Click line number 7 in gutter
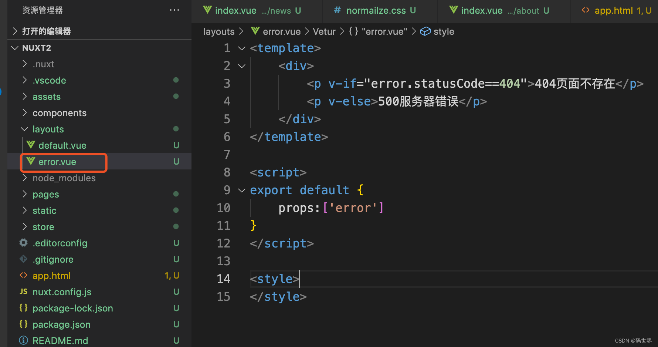 (x=227, y=154)
